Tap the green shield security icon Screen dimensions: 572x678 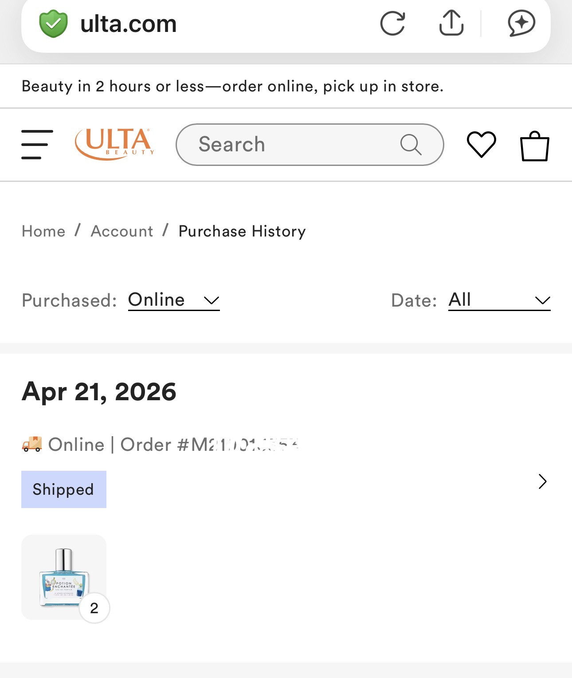53,24
